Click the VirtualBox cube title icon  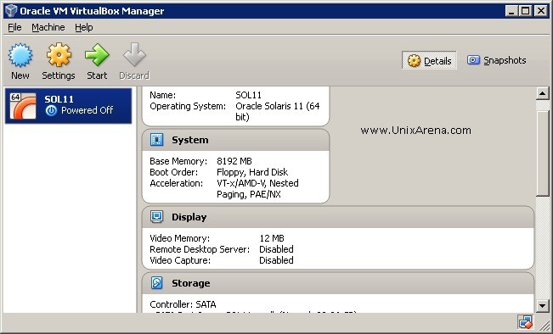click(x=10, y=11)
